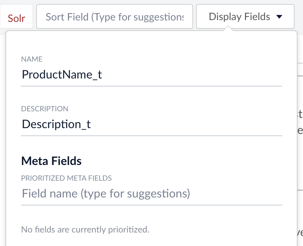The height and width of the screenshot is (246, 303).
Task: Click 'Field name (type for suggestions)' placeholder
Action: 106,193
